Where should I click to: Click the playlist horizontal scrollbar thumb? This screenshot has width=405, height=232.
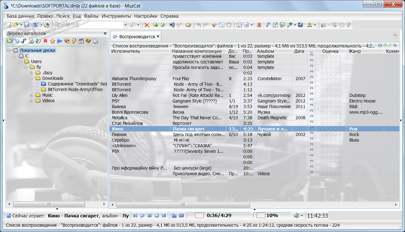tap(183, 205)
